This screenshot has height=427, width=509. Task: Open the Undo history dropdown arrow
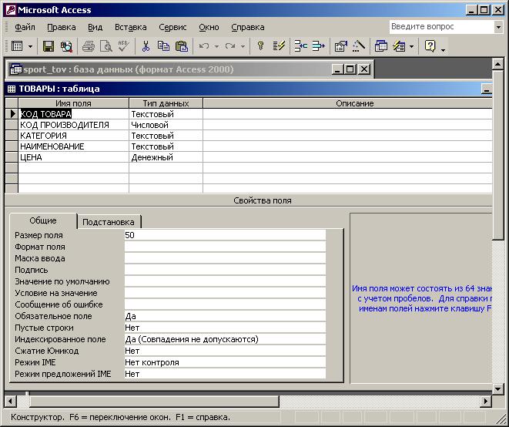[216, 46]
